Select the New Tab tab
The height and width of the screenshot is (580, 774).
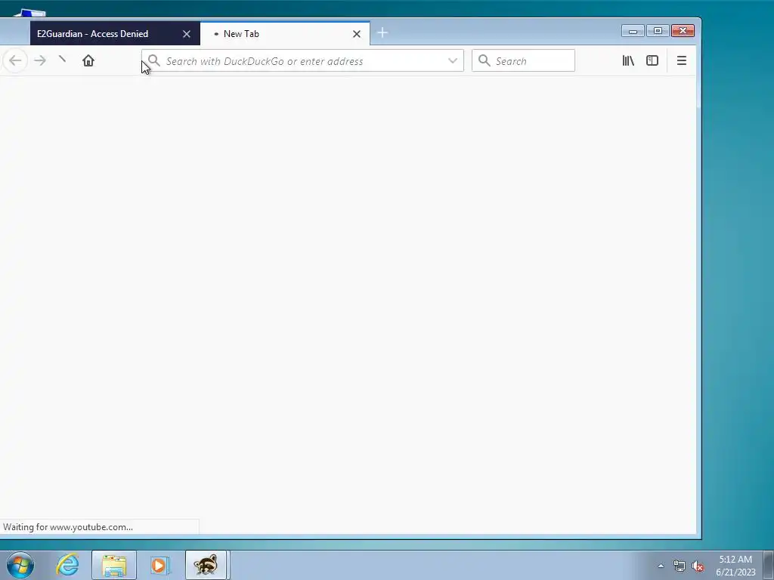pos(285,33)
